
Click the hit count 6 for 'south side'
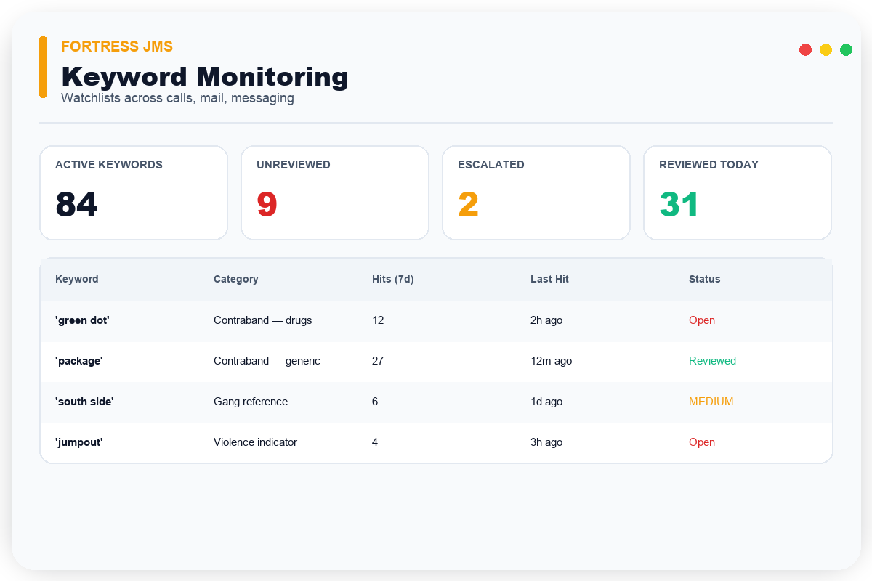click(375, 402)
